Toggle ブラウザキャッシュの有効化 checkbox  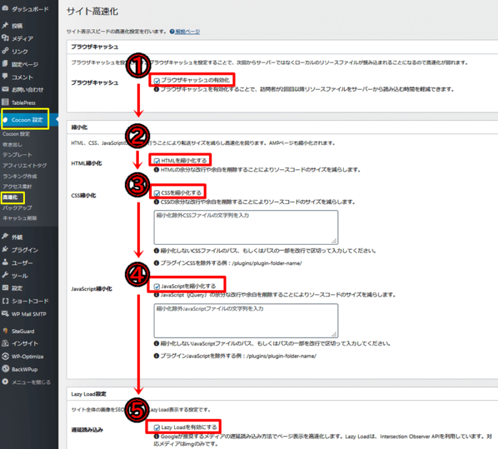click(x=157, y=81)
